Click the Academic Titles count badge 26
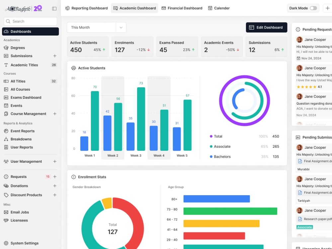The width and height of the screenshot is (332, 249). [x=54, y=65]
